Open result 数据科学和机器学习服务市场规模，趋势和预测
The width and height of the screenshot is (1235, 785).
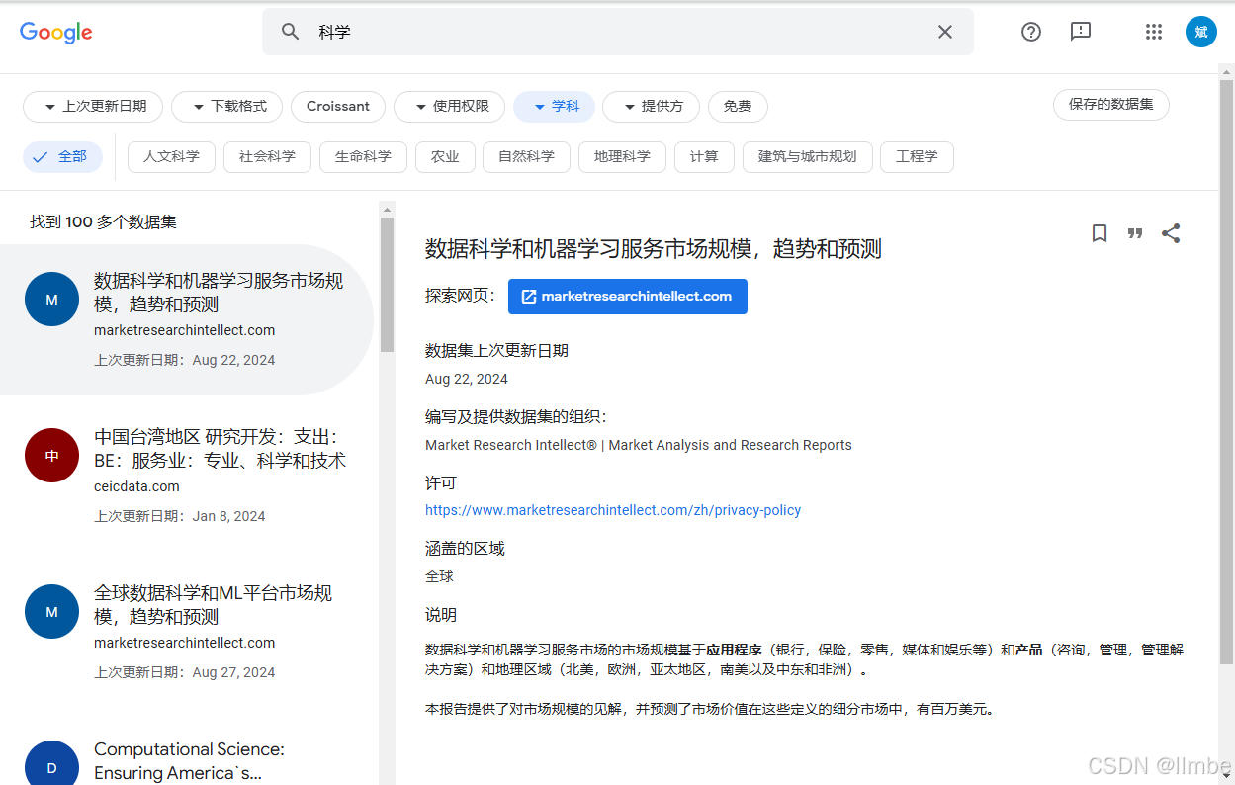tap(187, 319)
